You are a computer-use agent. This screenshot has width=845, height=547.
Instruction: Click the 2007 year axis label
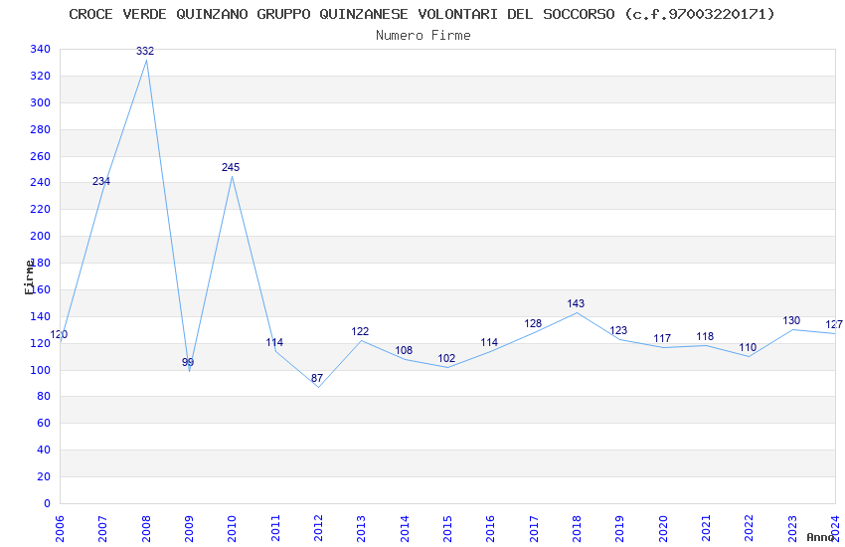click(x=102, y=528)
